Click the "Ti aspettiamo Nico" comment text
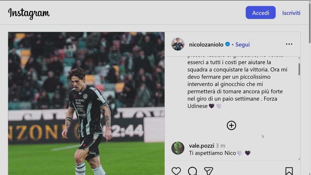 tap(213, 153)
